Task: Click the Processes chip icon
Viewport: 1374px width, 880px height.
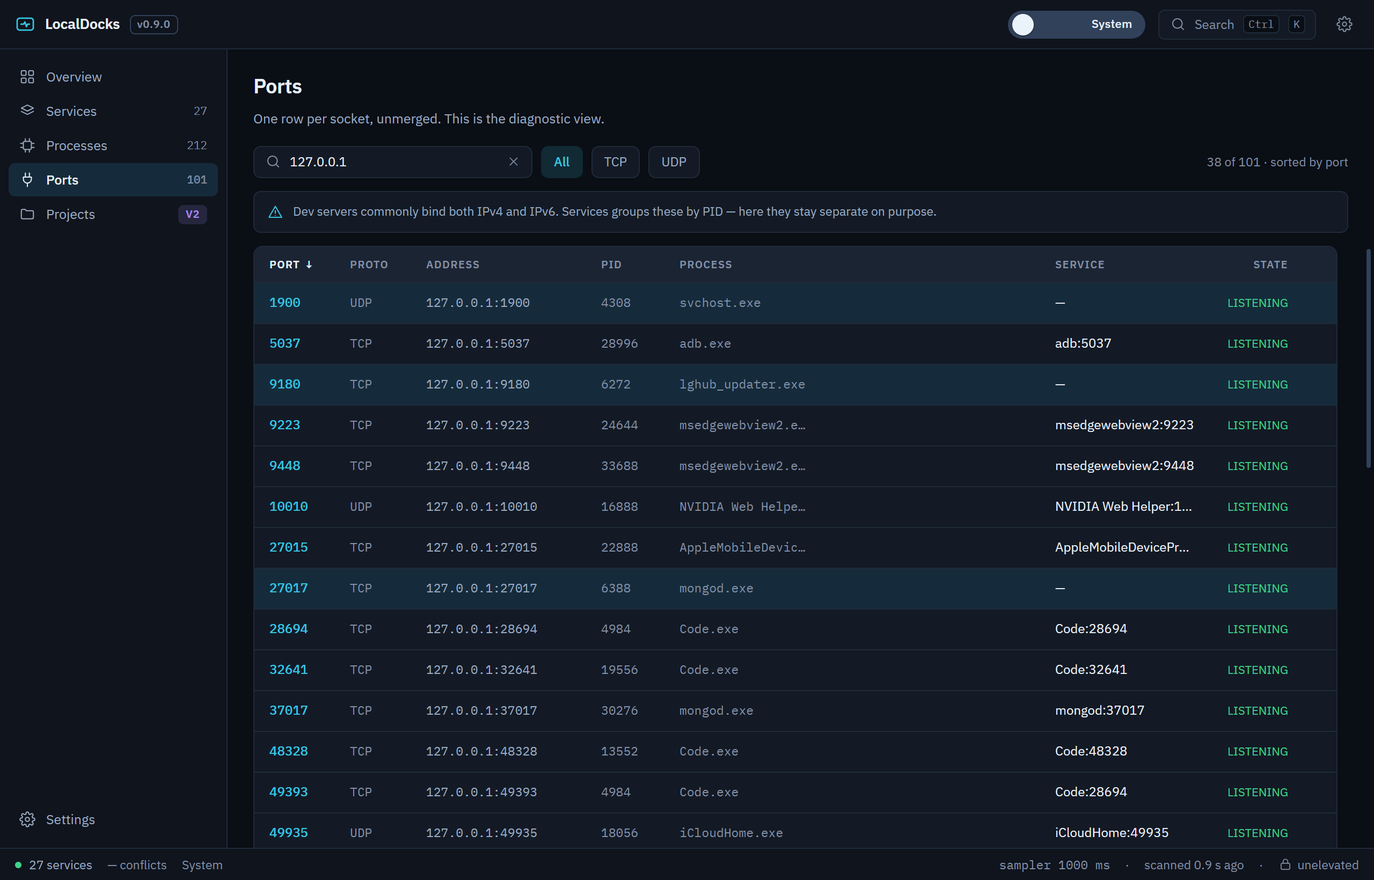Action: [27, 145]
